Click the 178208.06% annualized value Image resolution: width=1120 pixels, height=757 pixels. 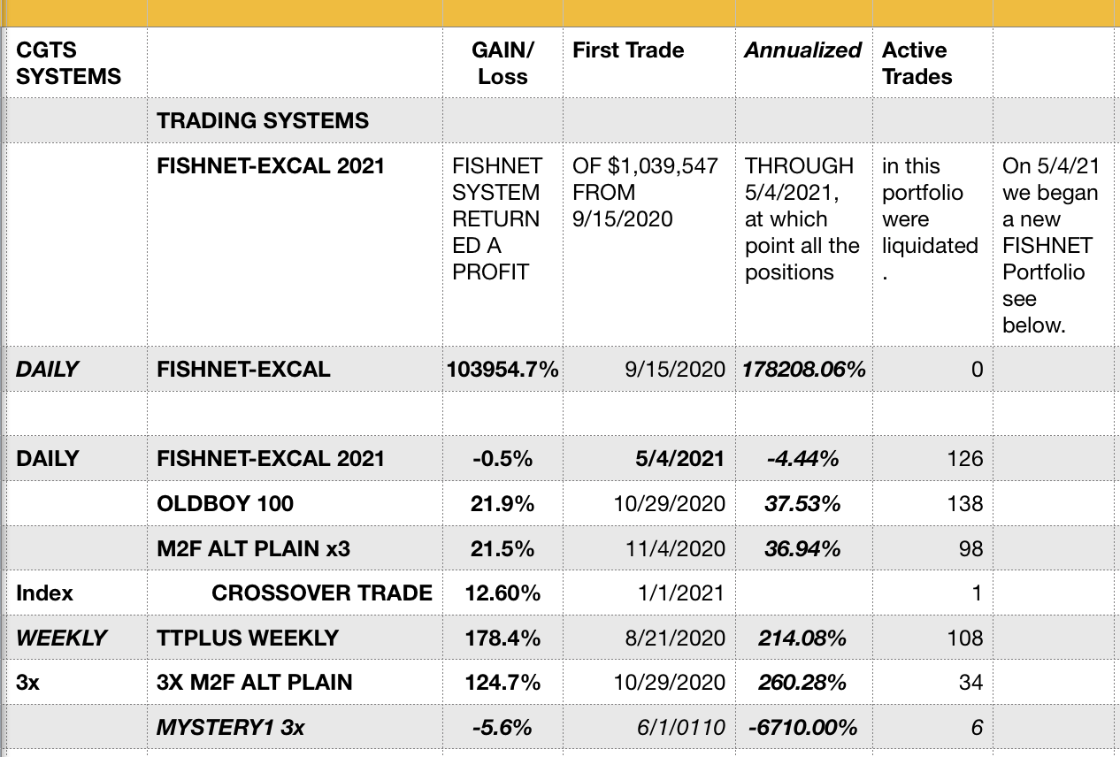tap(804, 370)
